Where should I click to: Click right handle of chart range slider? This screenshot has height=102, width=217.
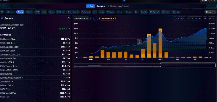(215, 65)
